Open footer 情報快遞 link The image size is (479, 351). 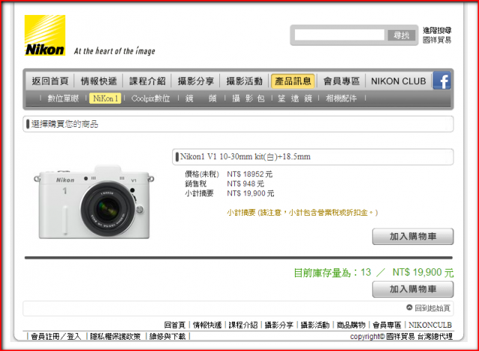[207, 325]
